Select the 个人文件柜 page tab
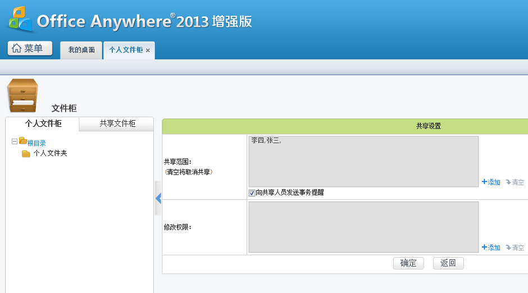The image size is (528, 293). pyautogui.click(x=125, y=50)
